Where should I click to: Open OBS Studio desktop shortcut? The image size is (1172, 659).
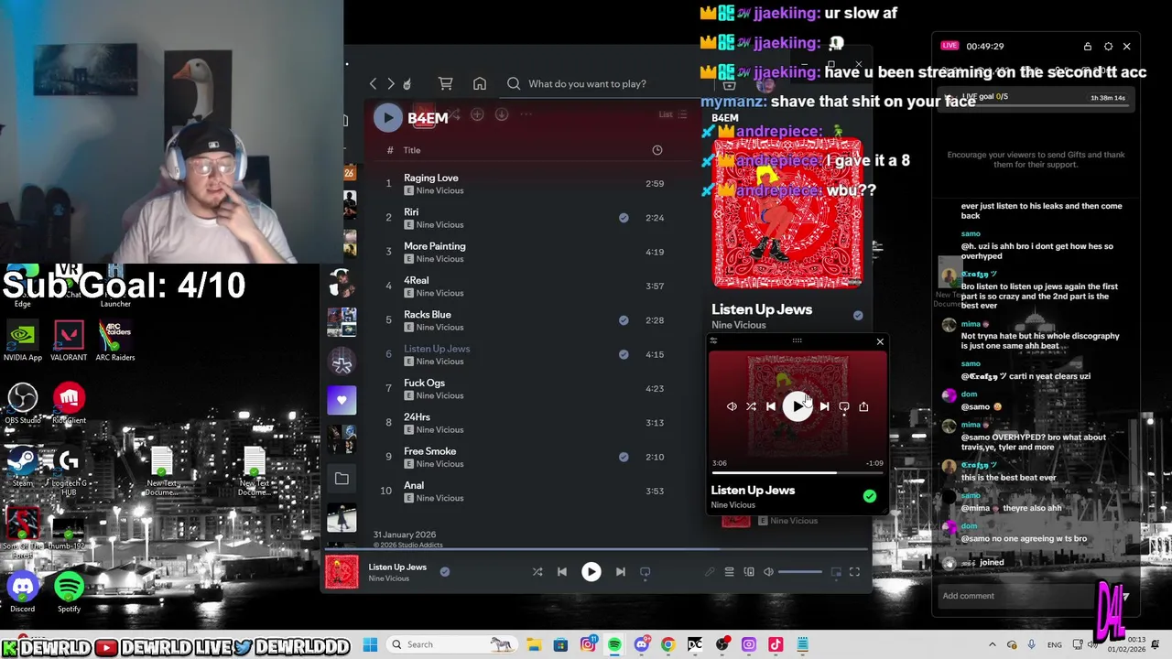[23, 404]
